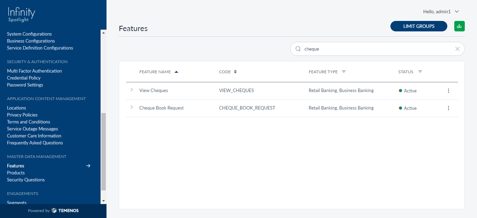Go to Security Questions page

click(26, 180)
